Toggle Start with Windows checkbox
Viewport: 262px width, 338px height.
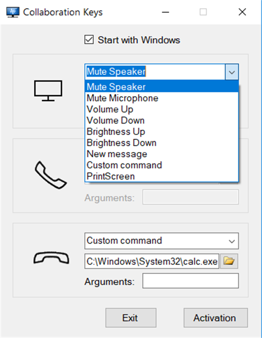tap(89, 40)
